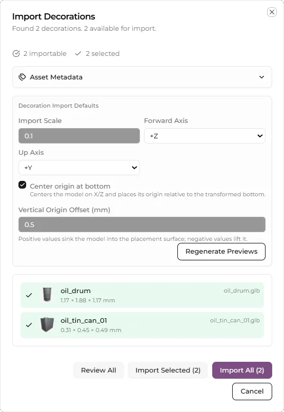Open the Up Axis dropdown

click(79, 168)
